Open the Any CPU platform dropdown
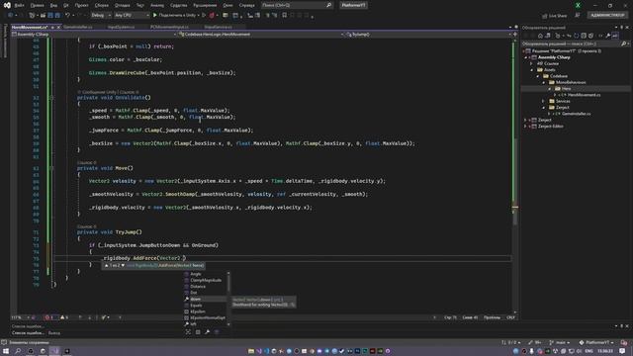Viewport: 633px width, 356px height. click(132, 15)
